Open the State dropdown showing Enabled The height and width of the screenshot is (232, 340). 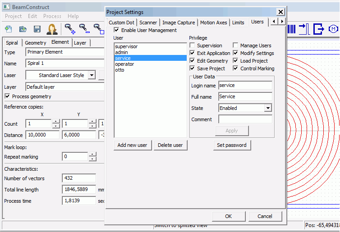click(x=268, y=108)
